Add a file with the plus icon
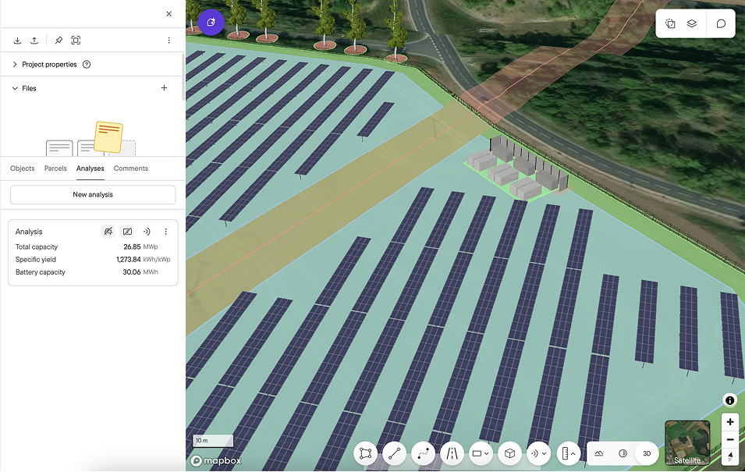The height and width of the screenshot is (472, 745). (x=164, y=88)
